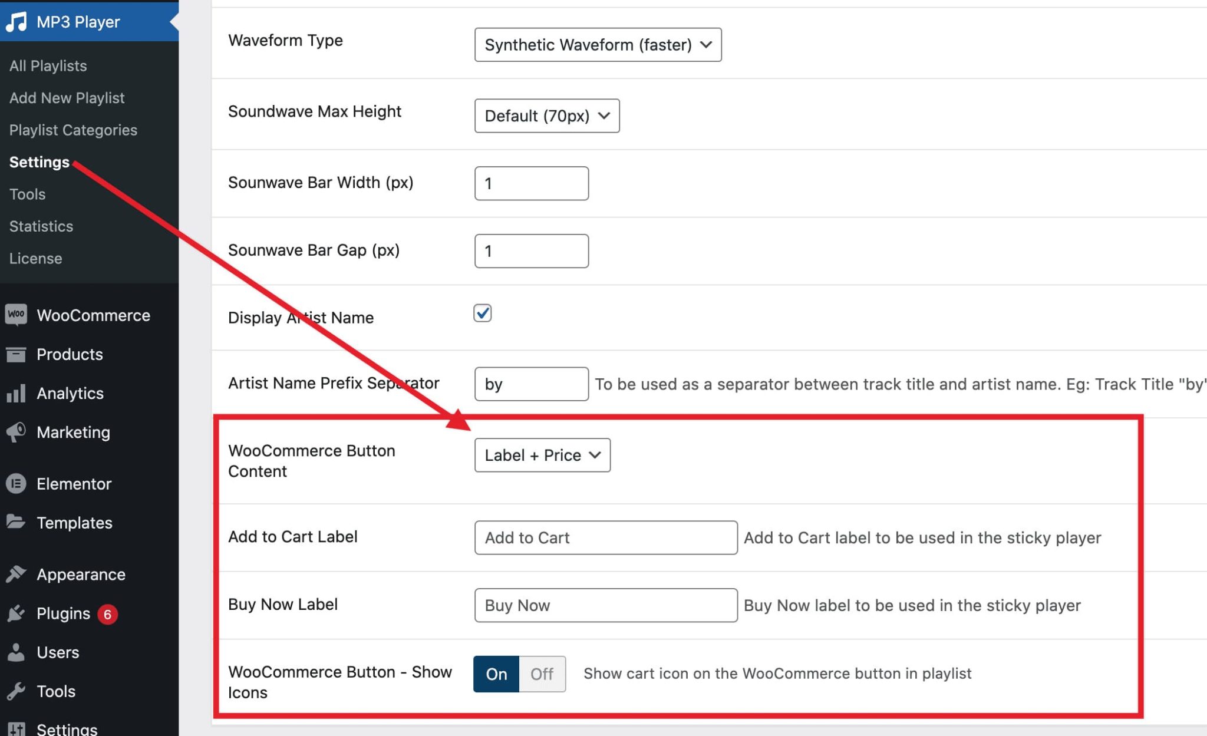Go to WooCommerce admin menu

point(89,315)
